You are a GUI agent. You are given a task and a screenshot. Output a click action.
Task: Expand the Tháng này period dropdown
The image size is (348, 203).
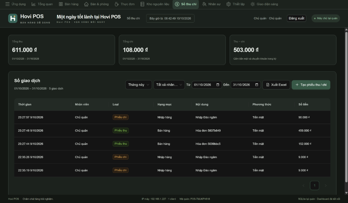pos(139,85)
